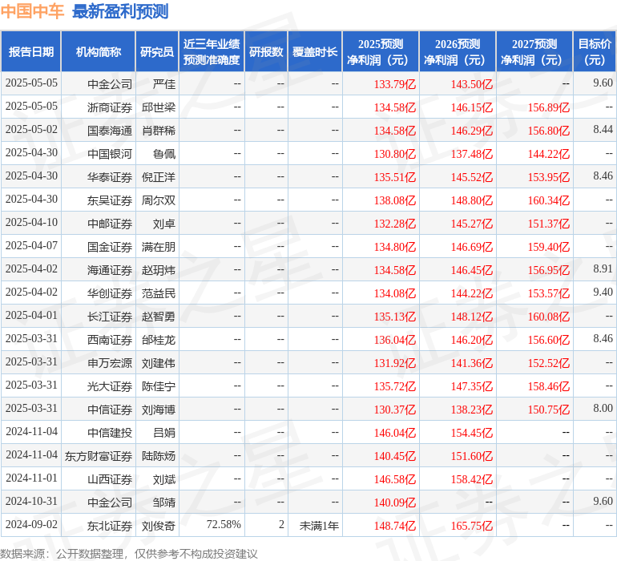Image resolution: width=617 pixels, height=561 pixels.
Task: Select institution 浙商证券
Action: coord(110,107)
